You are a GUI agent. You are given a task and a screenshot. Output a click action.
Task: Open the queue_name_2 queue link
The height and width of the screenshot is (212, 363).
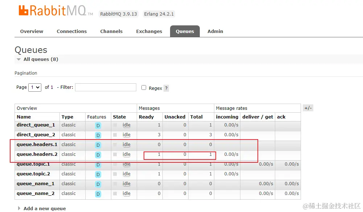(x=36, y=193)
